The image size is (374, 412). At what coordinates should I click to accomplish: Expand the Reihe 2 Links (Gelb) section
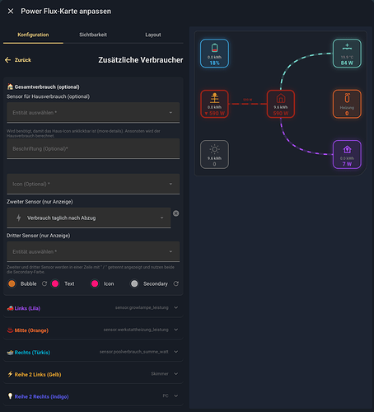click(93, 374)
